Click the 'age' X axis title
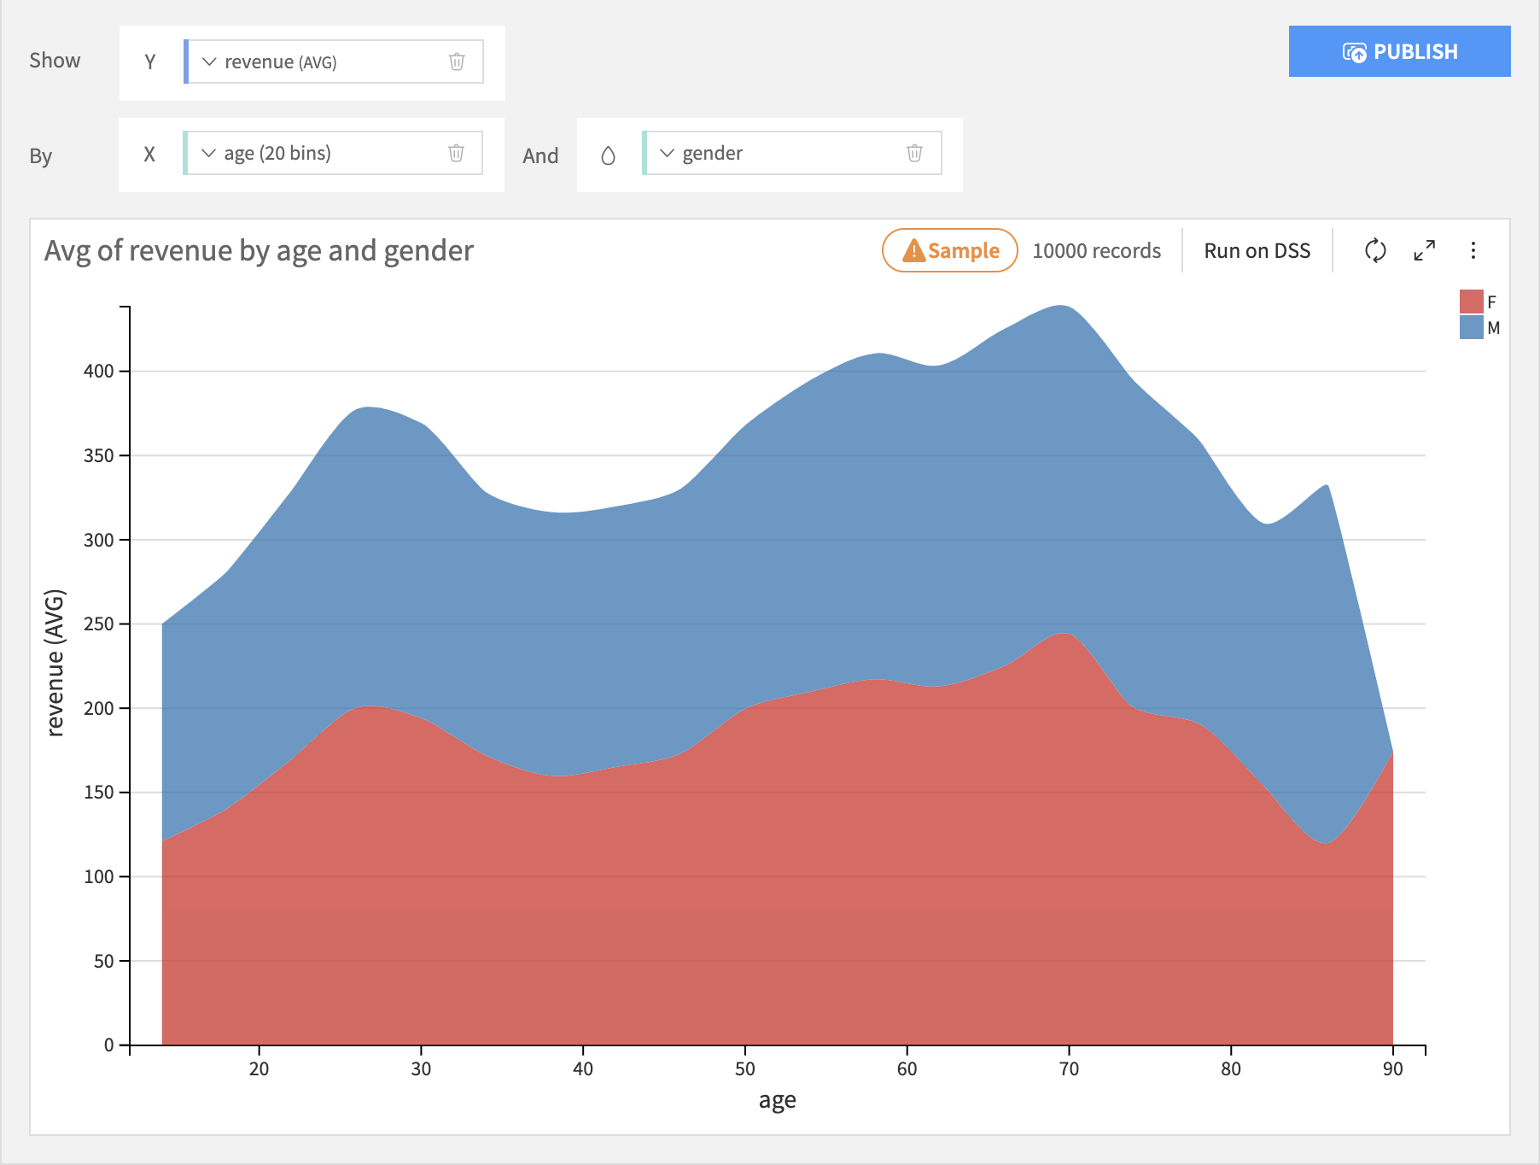Screen dimensions: 1540x1165 point(777,1100)
